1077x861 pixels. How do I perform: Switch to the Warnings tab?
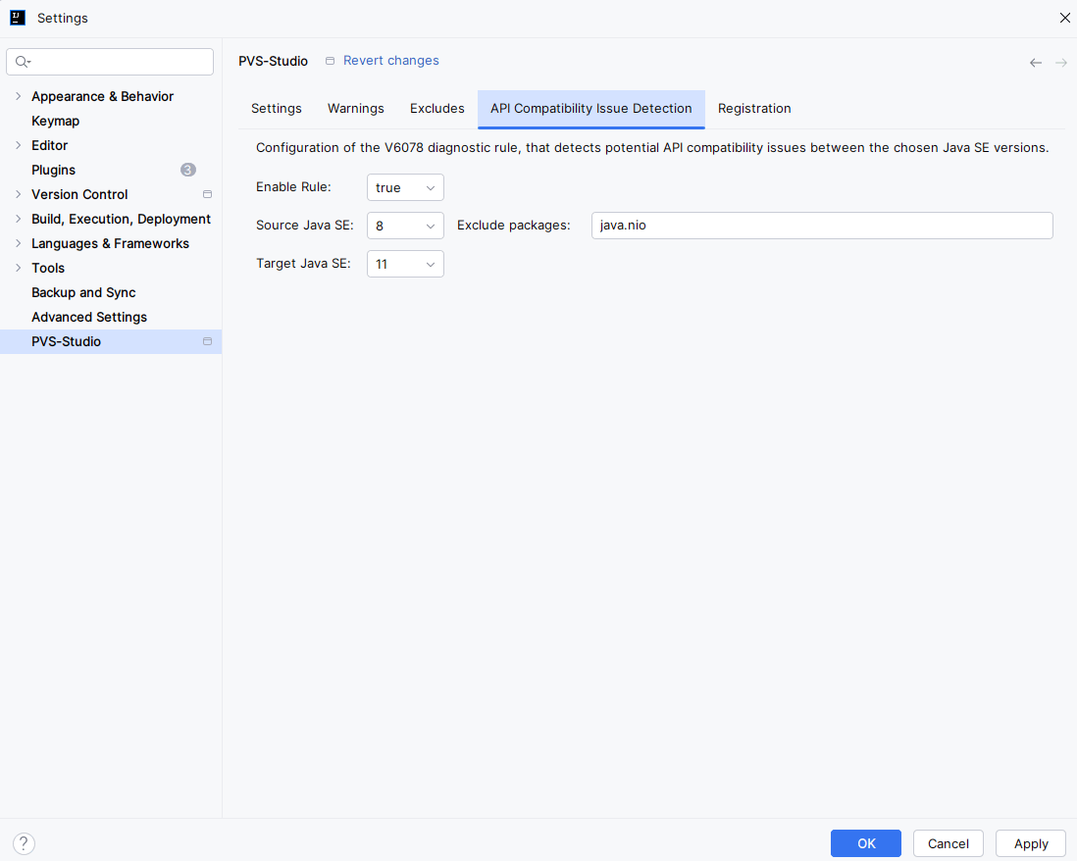356,109
